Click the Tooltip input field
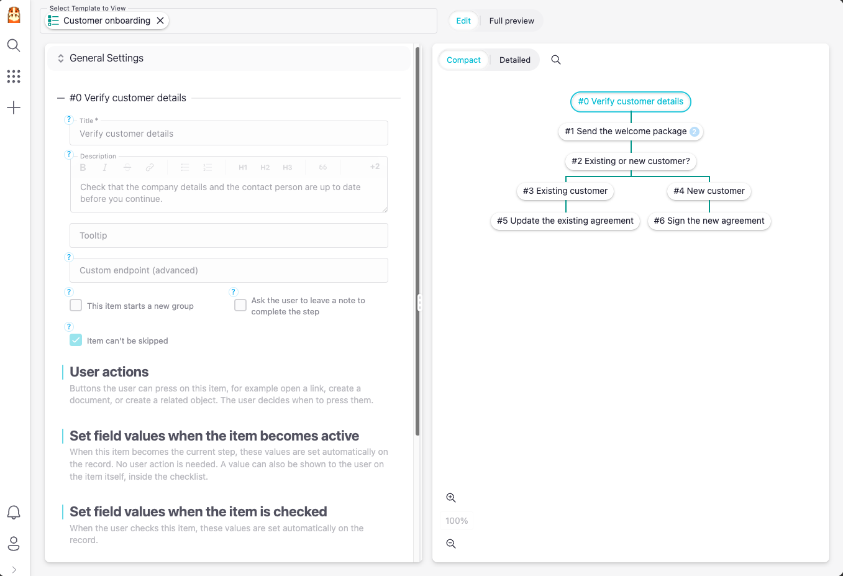Screen dimensions: 843x576 click(x=229, y=235)
